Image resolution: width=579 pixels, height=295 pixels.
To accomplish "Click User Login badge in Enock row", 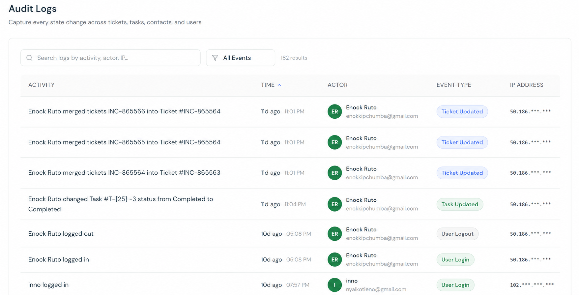I will (x=455, y=259).
